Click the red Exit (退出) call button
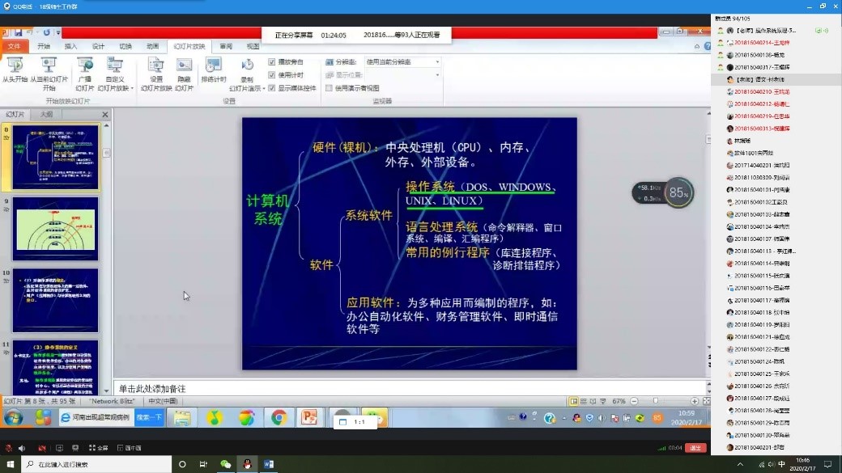Screen dimensions: 842x473 click(x=695, y=448)
